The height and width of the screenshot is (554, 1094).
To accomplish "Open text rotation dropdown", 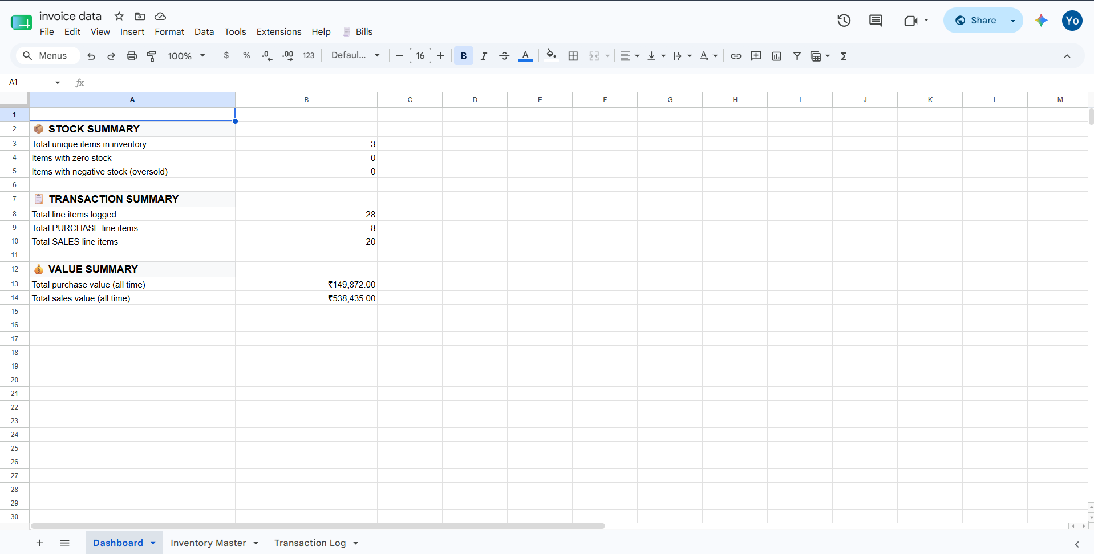I will pos(708,56).
